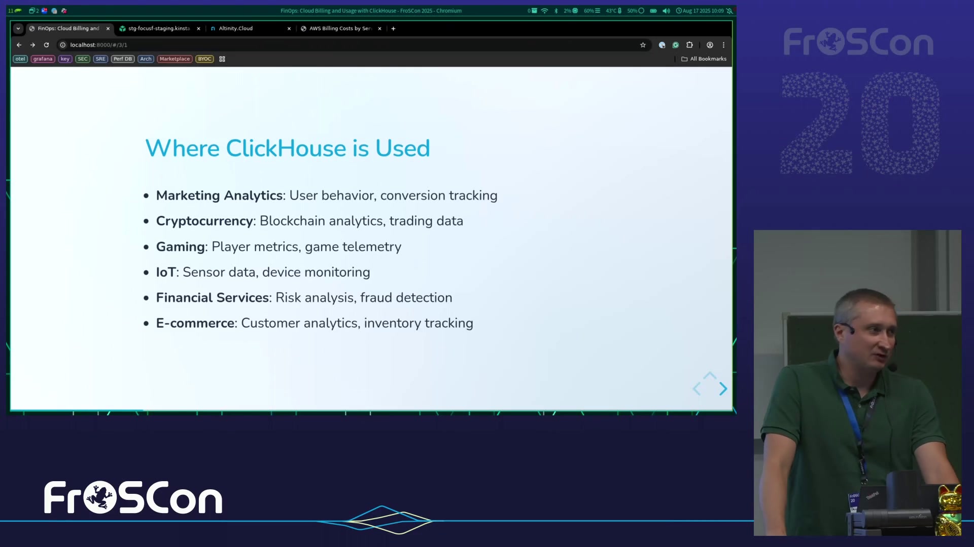Open the Chromium app icon in the top bar

tap(54, 11)
